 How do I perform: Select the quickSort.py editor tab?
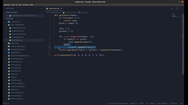pyautogui.click(x=54, y=8)
